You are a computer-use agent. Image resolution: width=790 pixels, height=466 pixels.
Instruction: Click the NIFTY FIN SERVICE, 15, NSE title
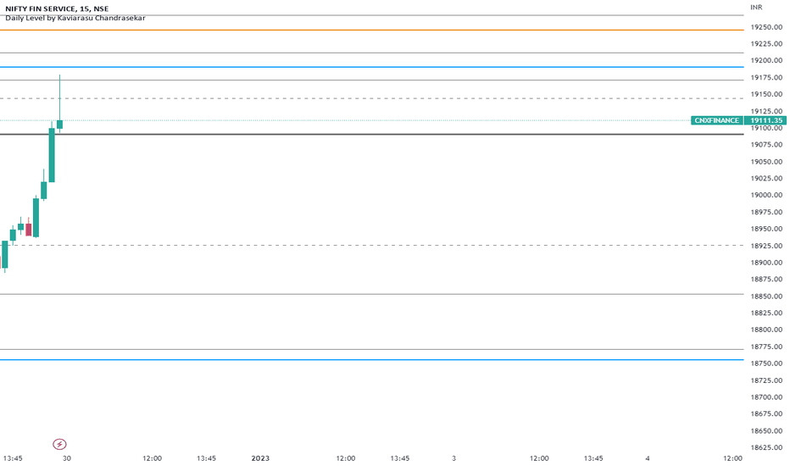point(57,8)
